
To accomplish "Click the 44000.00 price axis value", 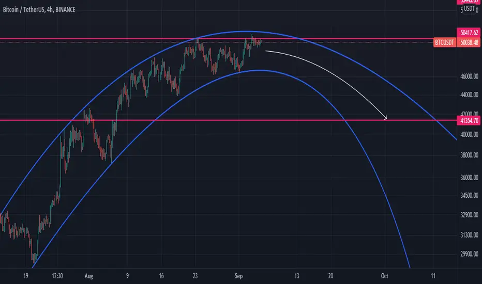I will (469, 95).
